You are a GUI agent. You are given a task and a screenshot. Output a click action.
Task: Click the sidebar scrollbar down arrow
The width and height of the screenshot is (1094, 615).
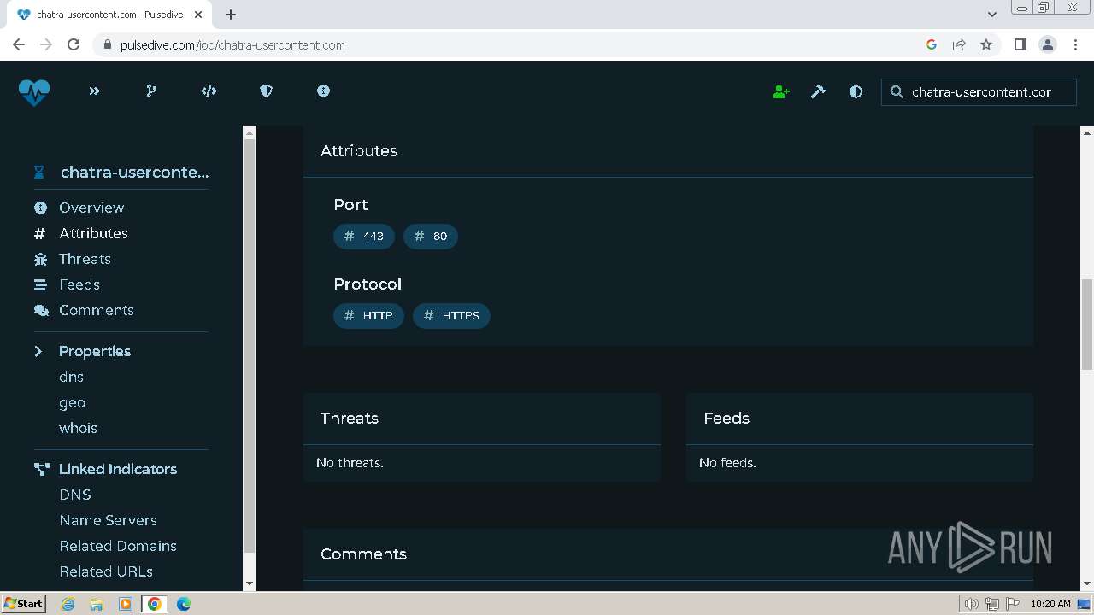(250, 583)
